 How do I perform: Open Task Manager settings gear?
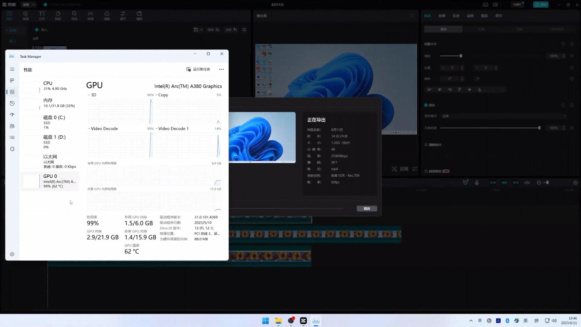tap(12, 254)
